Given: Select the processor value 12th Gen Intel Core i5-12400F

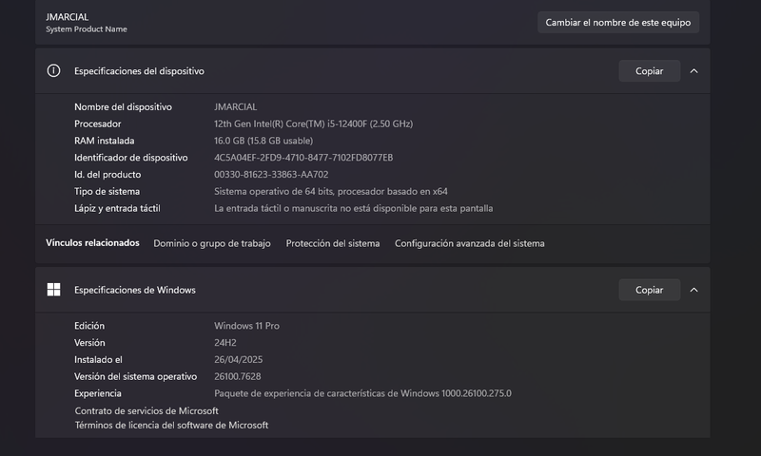Looking at the screenshot, I should pyautogui.click(x=314, y=123).
